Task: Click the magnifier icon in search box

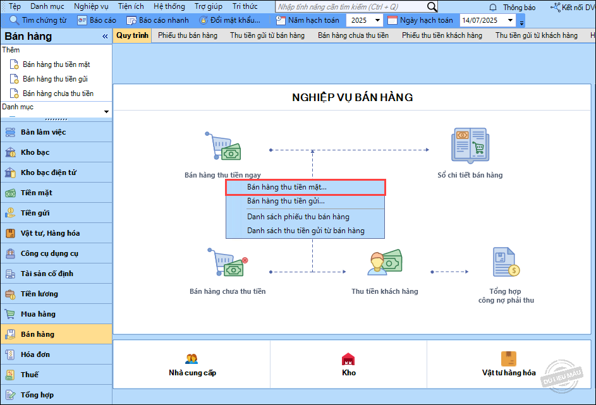Action: tap(432, 7)
